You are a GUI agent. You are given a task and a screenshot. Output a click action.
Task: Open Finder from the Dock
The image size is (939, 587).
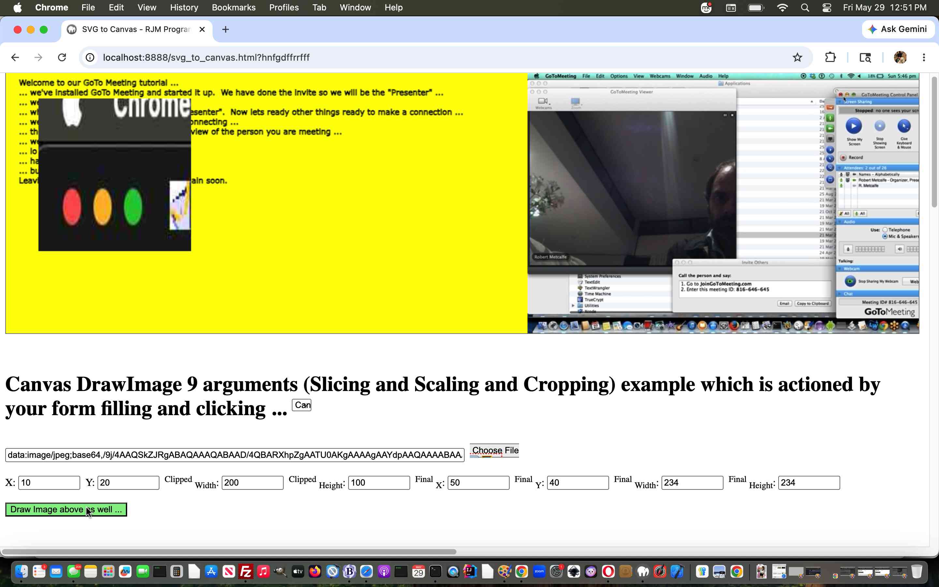(x=22, y=571)
